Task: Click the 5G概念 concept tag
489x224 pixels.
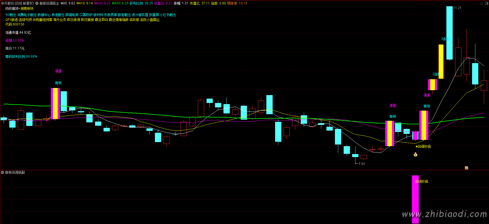Action: [11, 15]
